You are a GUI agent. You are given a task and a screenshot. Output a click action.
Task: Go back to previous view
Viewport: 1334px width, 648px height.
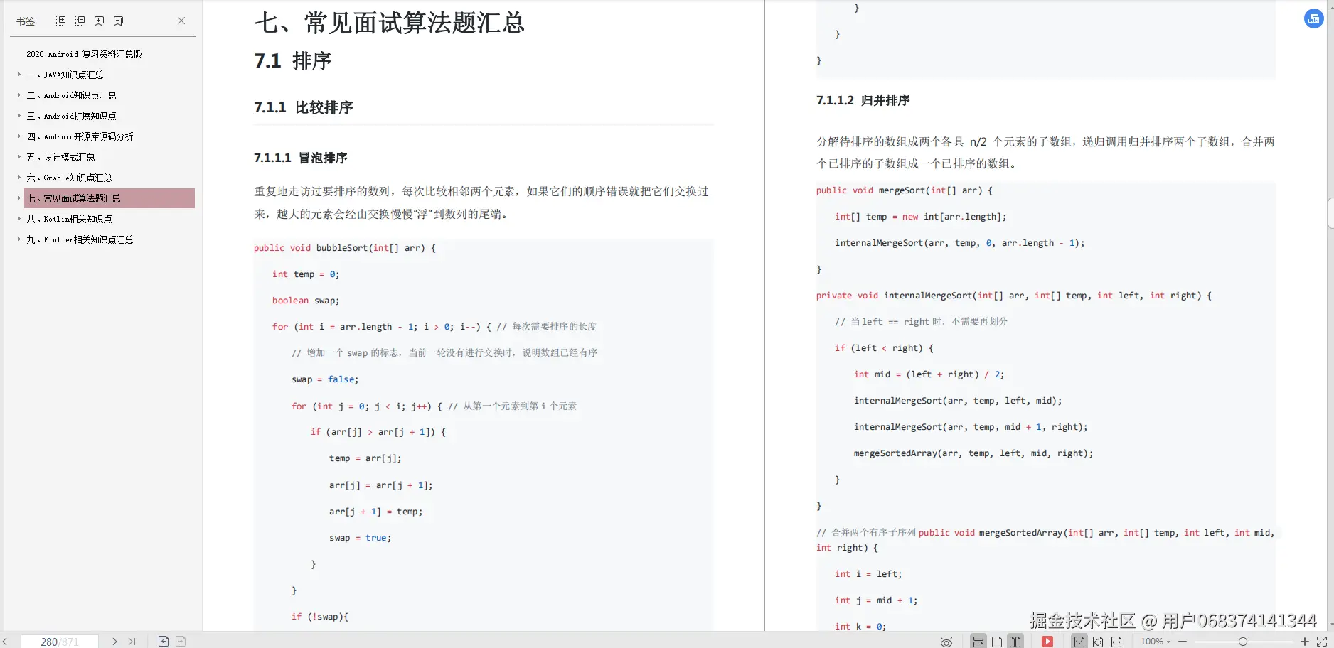[164, 642]
